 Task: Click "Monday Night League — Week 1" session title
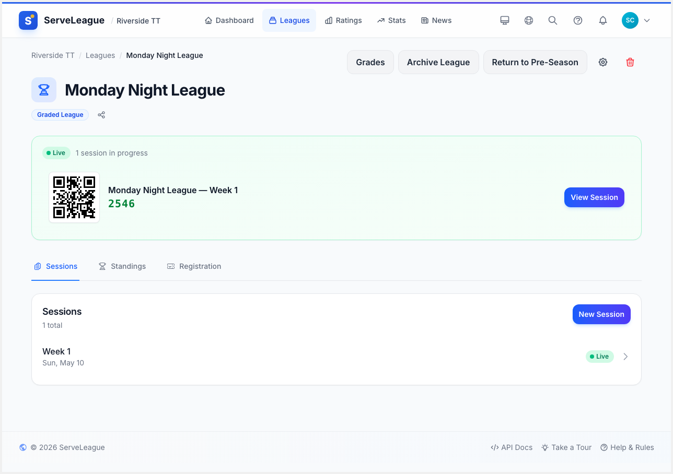click(173, 190)
